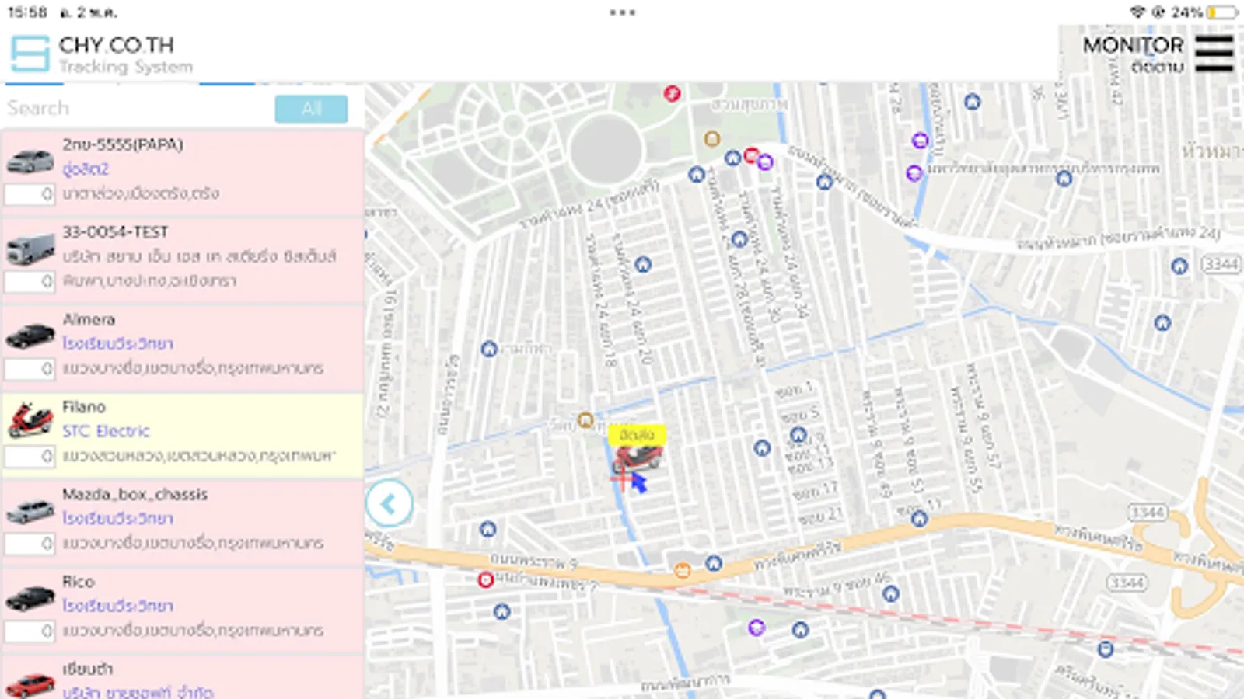Collapse the vehicle list with the arrow
Viewport: 1244px width, 699px height.
[389, 504]
